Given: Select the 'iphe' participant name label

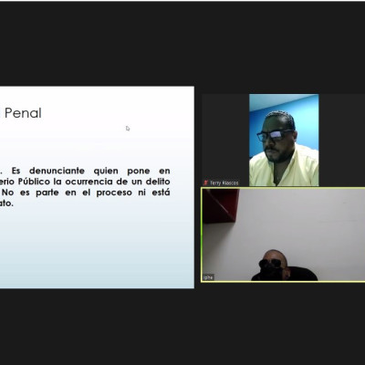Looking at the screenshot, I should point(208,277).
